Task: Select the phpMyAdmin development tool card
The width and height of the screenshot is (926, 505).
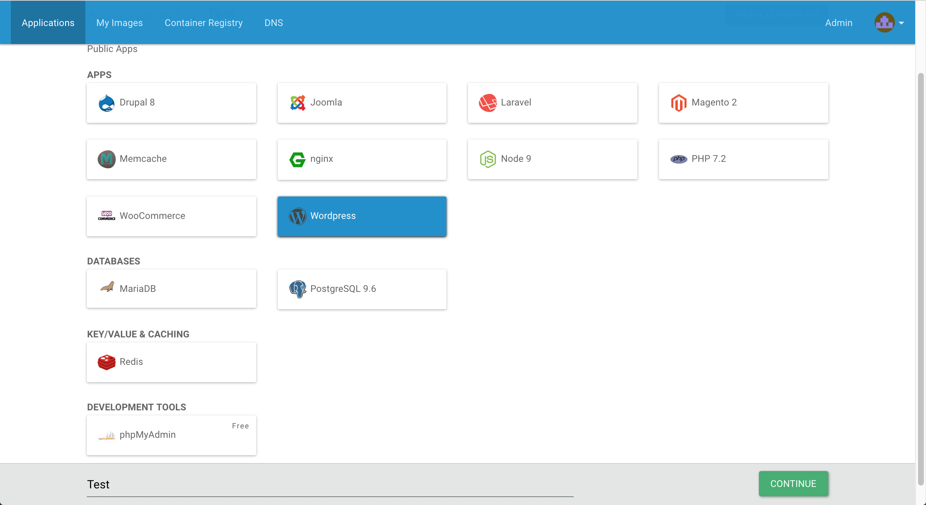Action: [171, 435]
